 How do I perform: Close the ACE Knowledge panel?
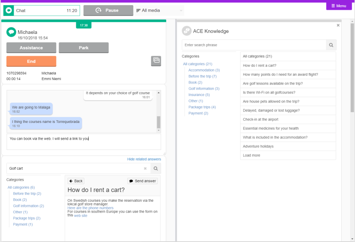(338, 26)
